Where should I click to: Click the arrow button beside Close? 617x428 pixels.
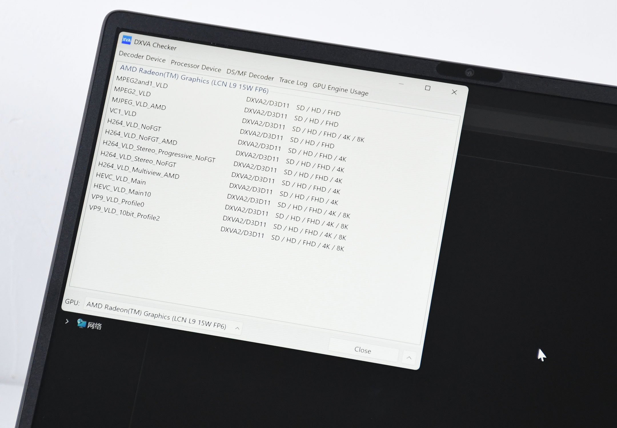pos(409,358)
